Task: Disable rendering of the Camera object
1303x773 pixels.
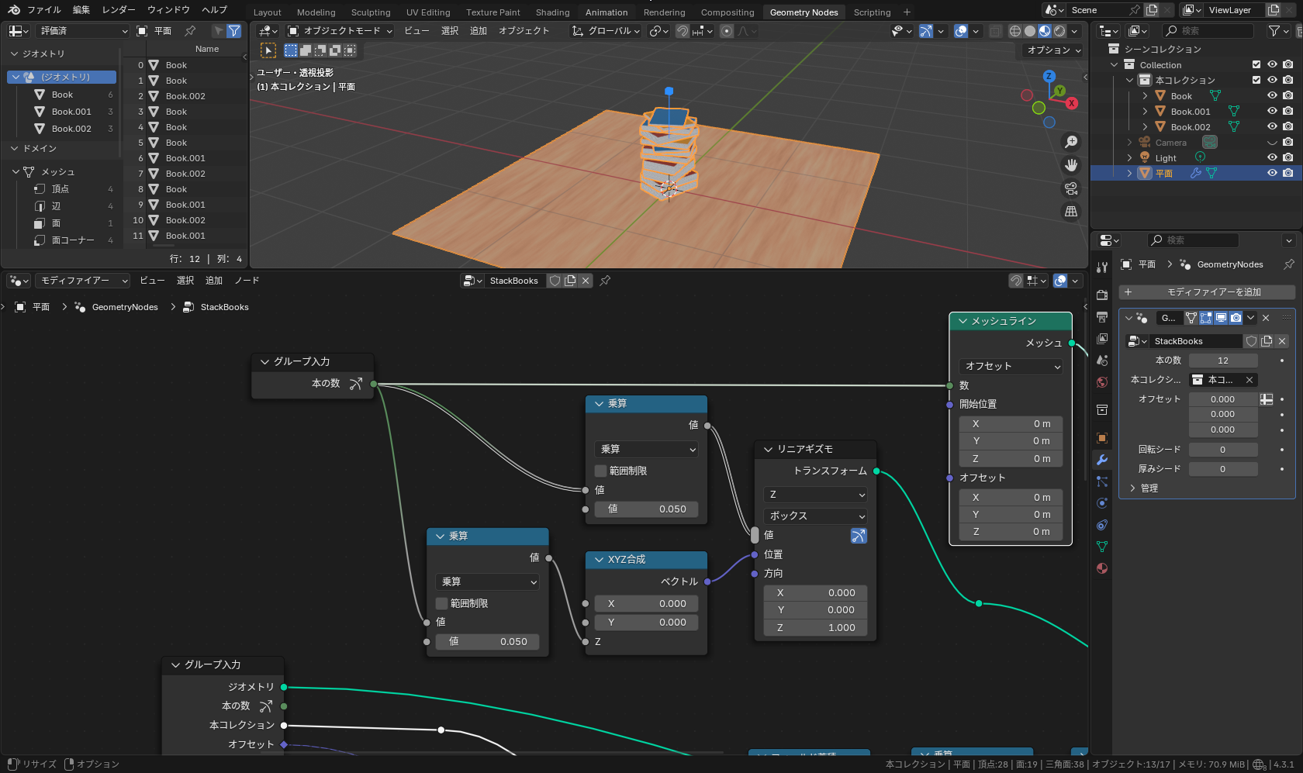Action: coord(1287,142)
